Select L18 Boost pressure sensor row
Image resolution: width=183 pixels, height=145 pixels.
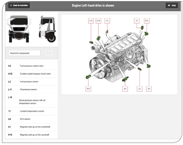[x=32, y=100]
